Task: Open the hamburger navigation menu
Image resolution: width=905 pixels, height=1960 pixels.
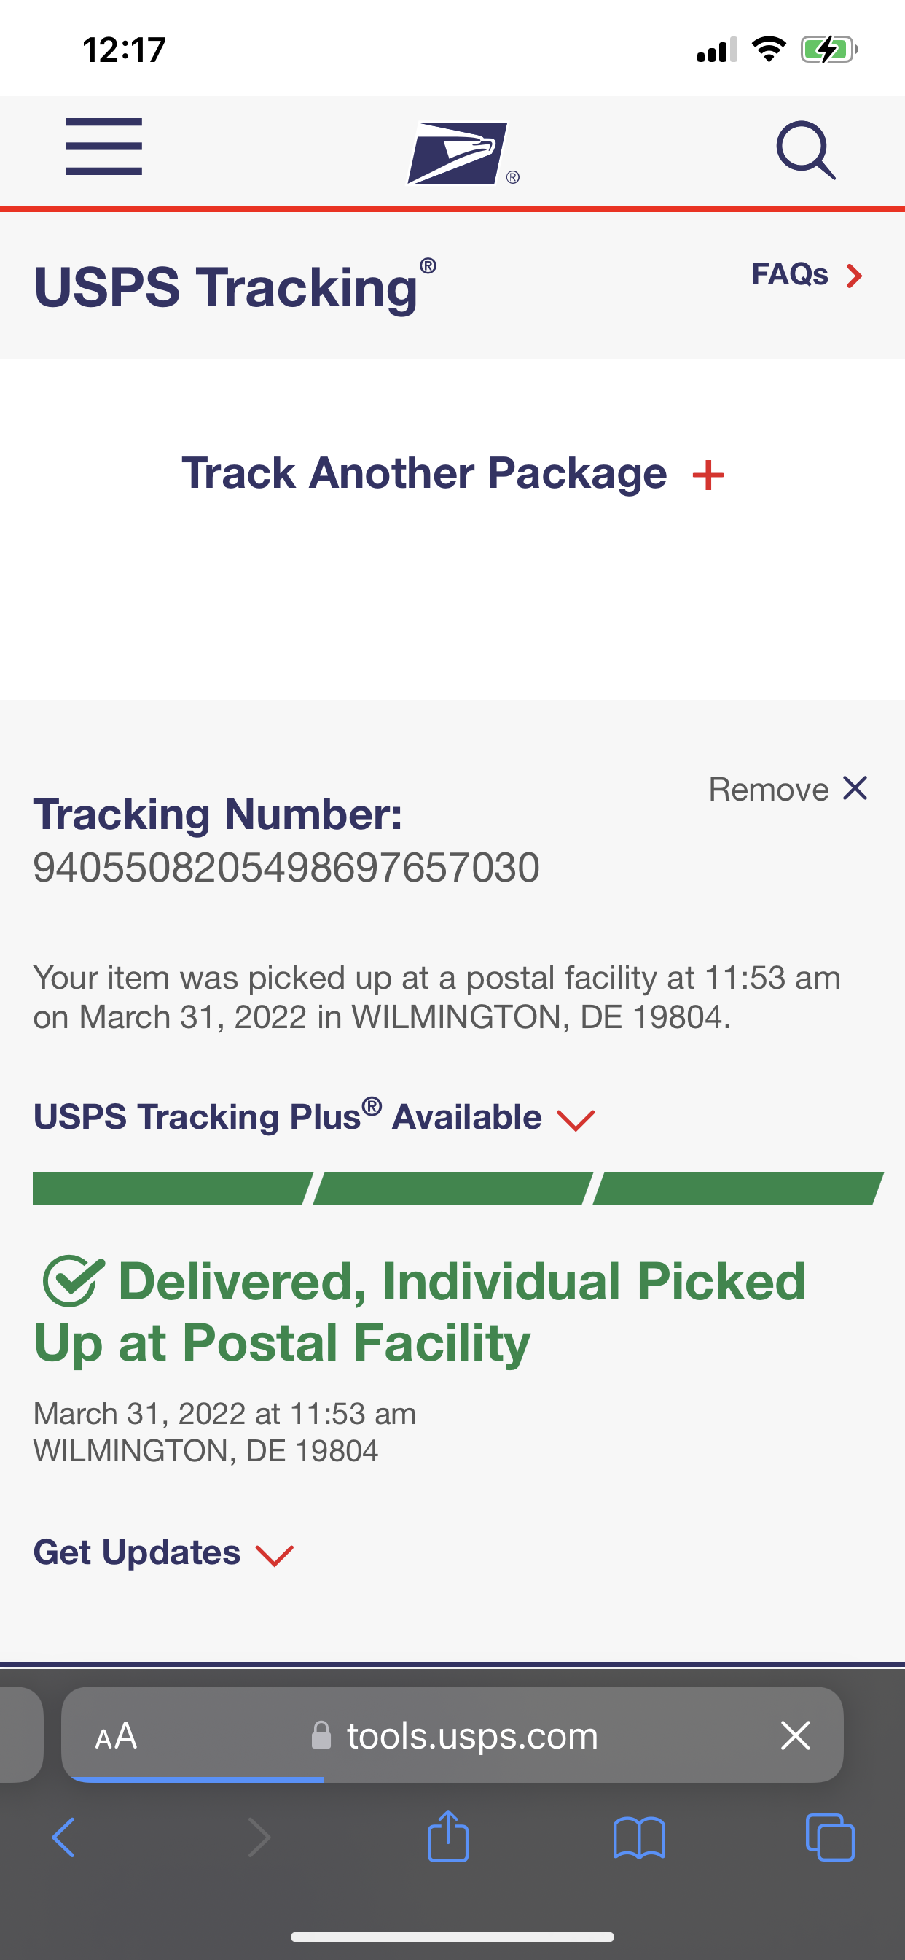Action: 103,146
